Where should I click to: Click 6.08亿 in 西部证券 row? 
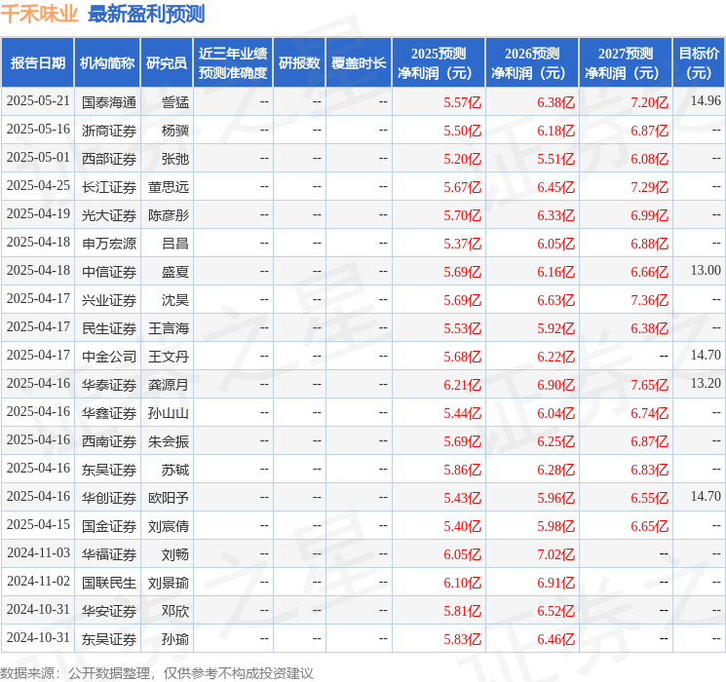click(x=650, y=159)
